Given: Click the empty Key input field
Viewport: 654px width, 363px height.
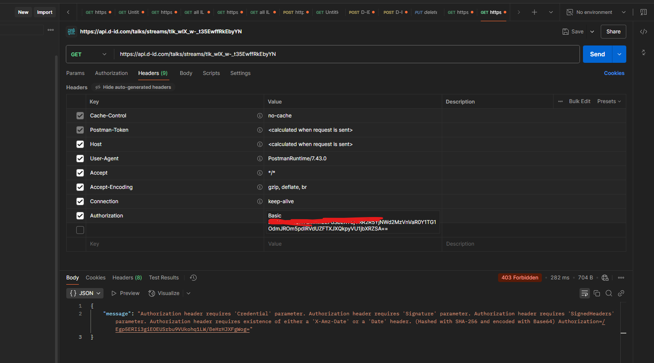Looking at the screenshot, I should point(175,244).
